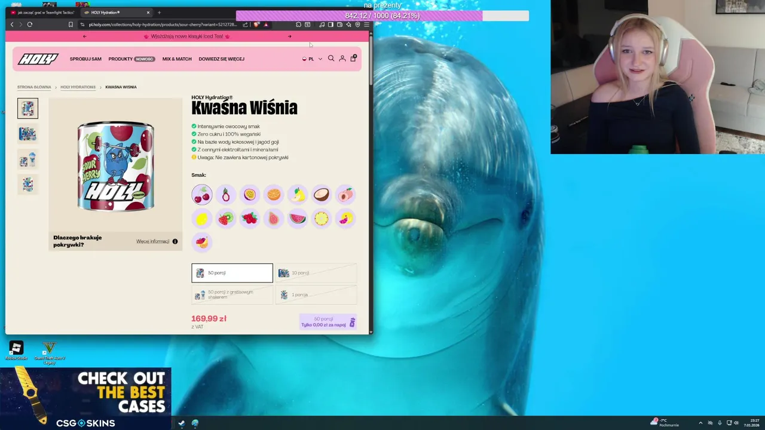Pick the strawberry kiwi flavor icon
The image size is (765, 430).
(x=226, y=219)
